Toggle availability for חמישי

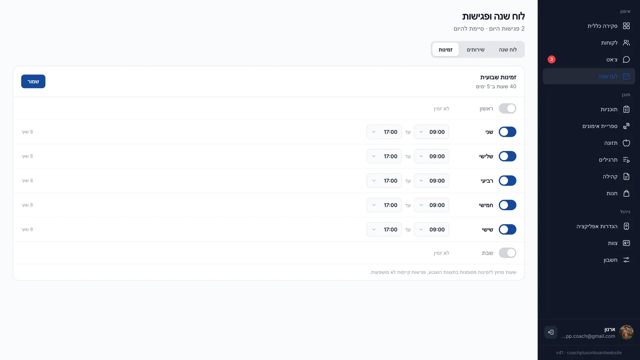pyautogui.click(x=508, y=205)
